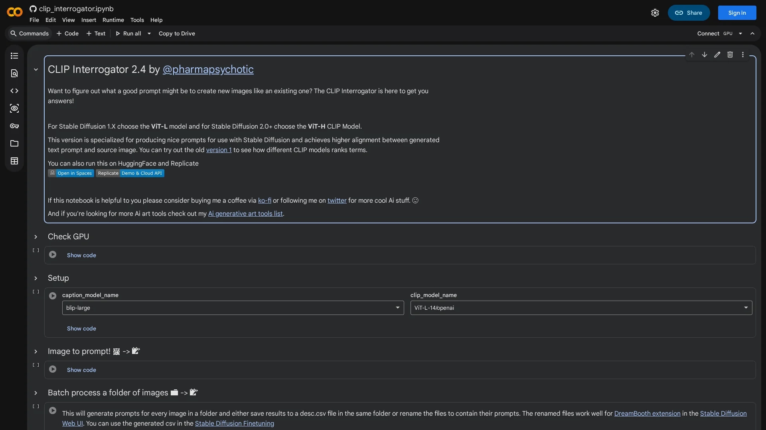Run the Image to prompt cell
Viewport: 766px width, 430px height.
(53, 369)
